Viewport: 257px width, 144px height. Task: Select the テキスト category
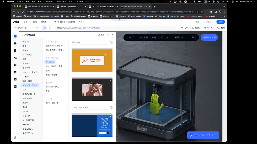(x=26, y=42)
